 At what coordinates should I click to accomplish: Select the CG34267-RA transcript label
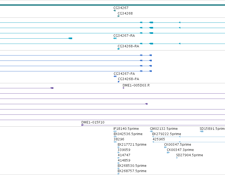coord(124,36)
